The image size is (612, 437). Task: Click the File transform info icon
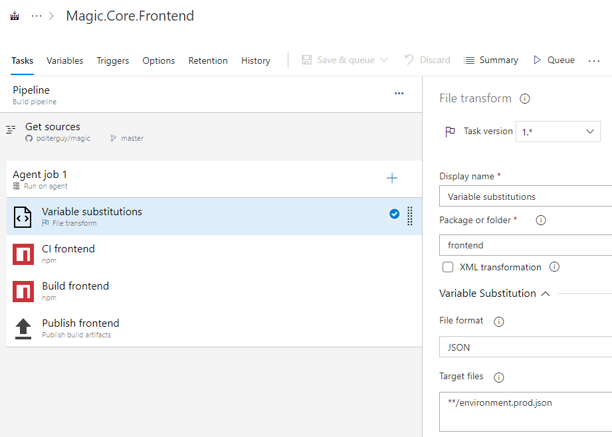coord(525,99)
